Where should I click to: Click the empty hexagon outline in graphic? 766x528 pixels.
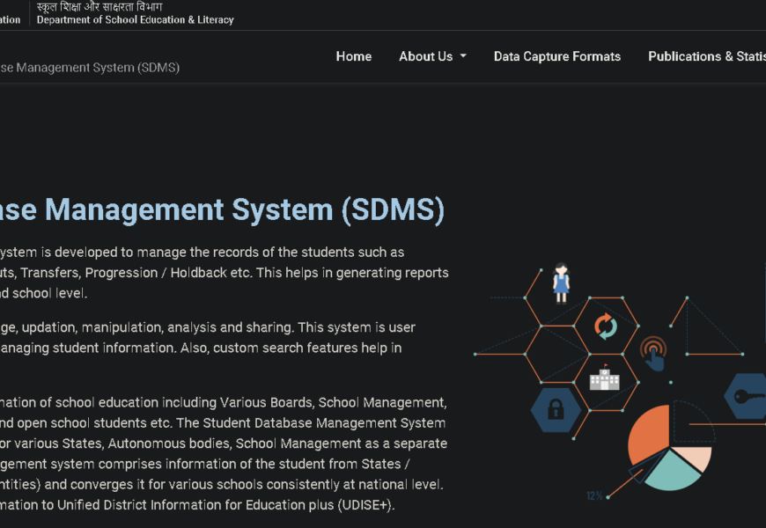[x=555, y=354]
